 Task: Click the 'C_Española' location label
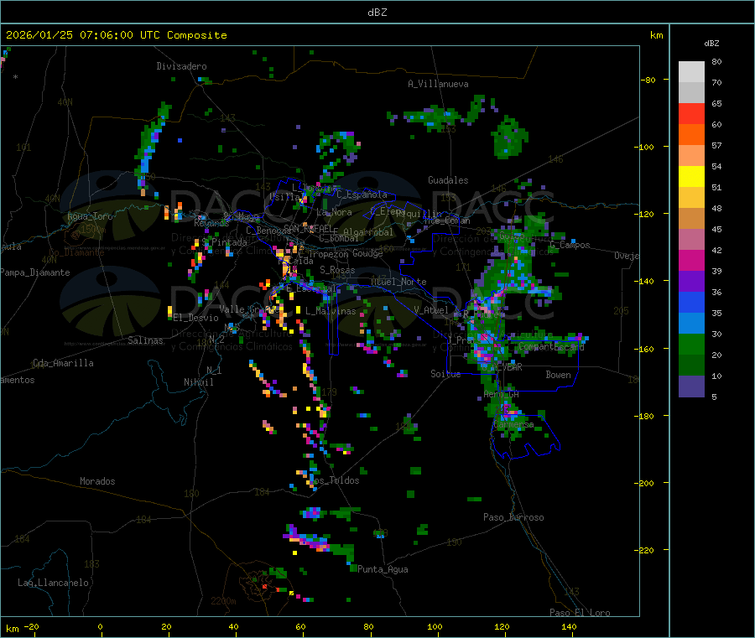[362, 195]
